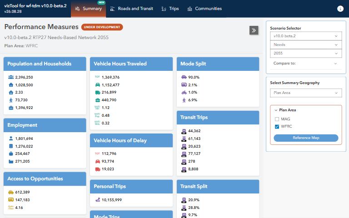Uncheck the WFRC plan area checkbox
349x218 pixels.
pyautogui.click(x=277, y=127)
